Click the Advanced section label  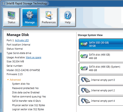pos(15,80)
